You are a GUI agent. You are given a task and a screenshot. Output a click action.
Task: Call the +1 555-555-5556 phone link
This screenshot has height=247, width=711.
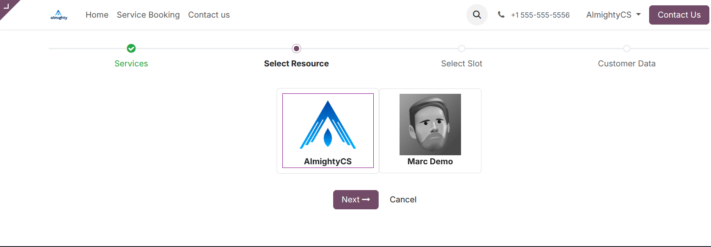point(540,15)
